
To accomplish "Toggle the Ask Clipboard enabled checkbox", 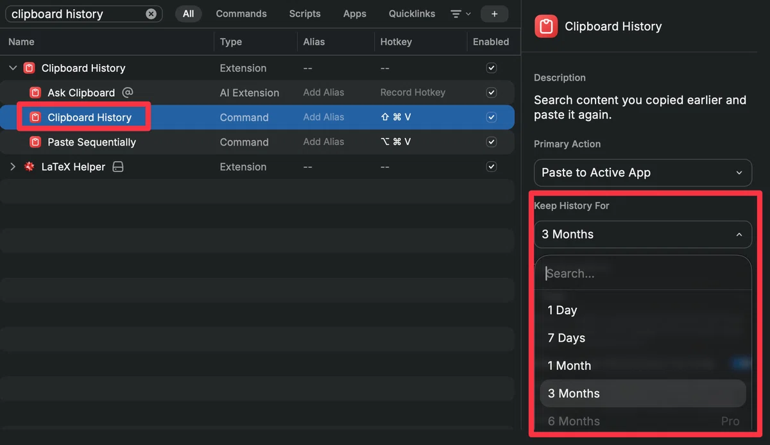I will click(x=492, y=92).
